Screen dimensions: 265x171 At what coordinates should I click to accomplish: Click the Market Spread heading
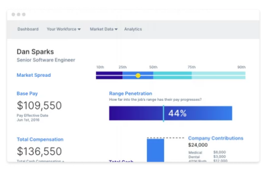34,75
